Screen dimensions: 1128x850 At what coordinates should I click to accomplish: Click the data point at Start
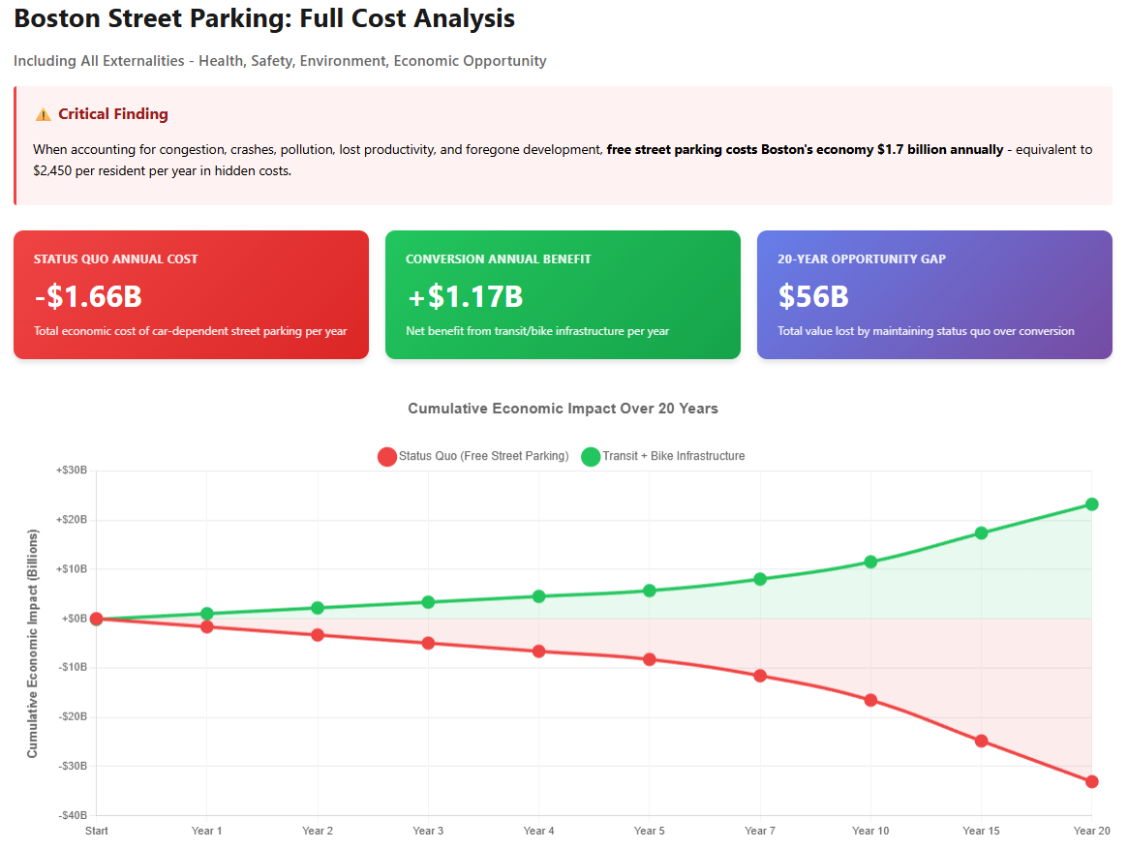[x=96, y=619]
